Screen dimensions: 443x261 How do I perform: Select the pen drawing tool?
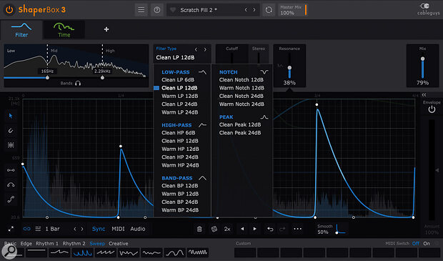11,131
